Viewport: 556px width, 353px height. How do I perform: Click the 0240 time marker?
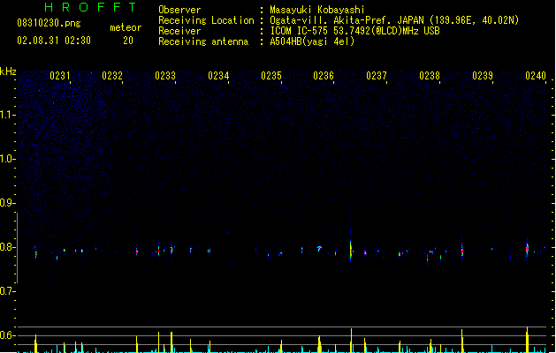click(536, 76)
